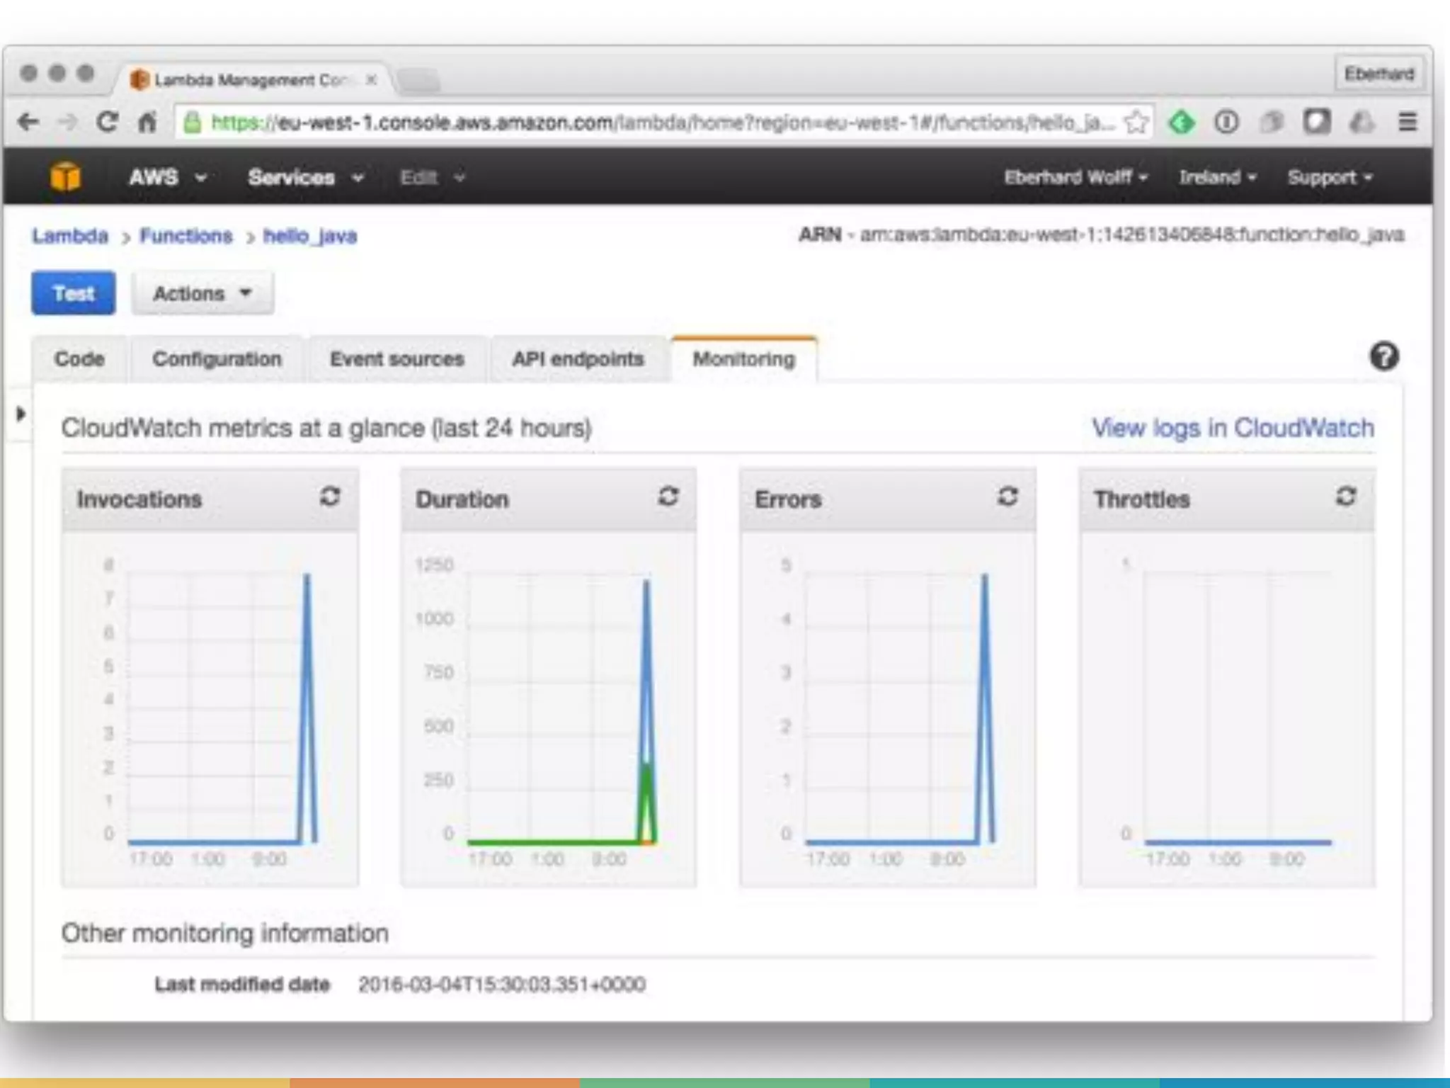The image size is (1450, 1088).
Task: Expand the Ireland region selector
Action: pyautogui.click(x=1217, y=177)
